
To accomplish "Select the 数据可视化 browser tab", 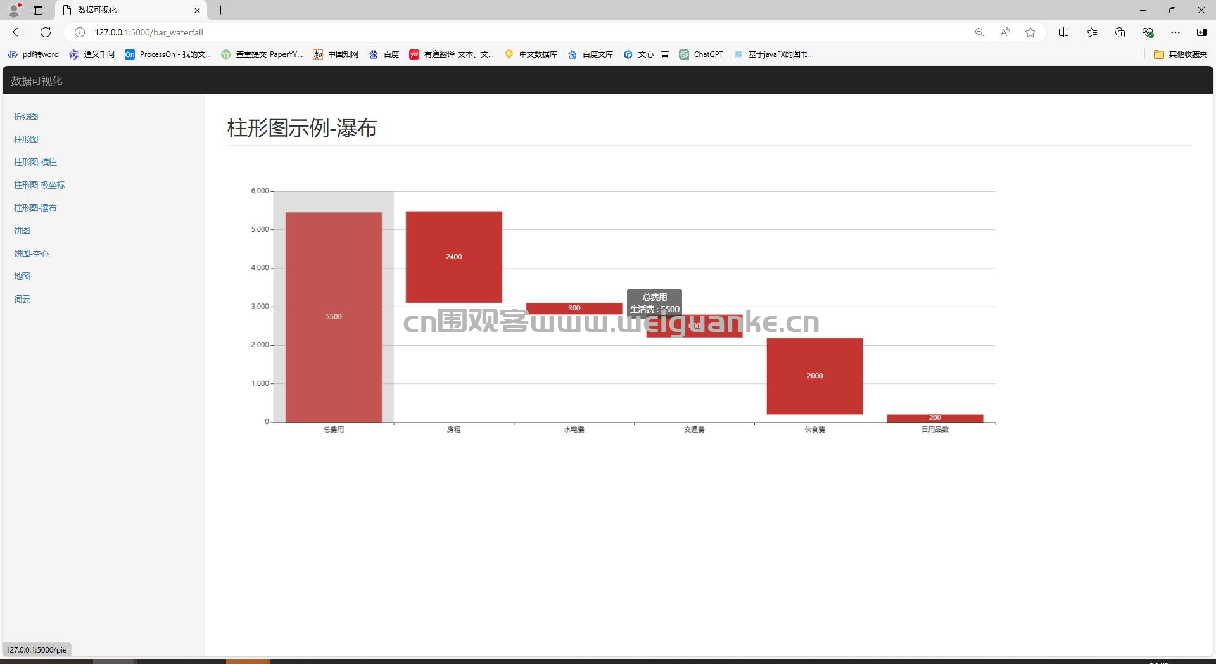I will [131, 10].
